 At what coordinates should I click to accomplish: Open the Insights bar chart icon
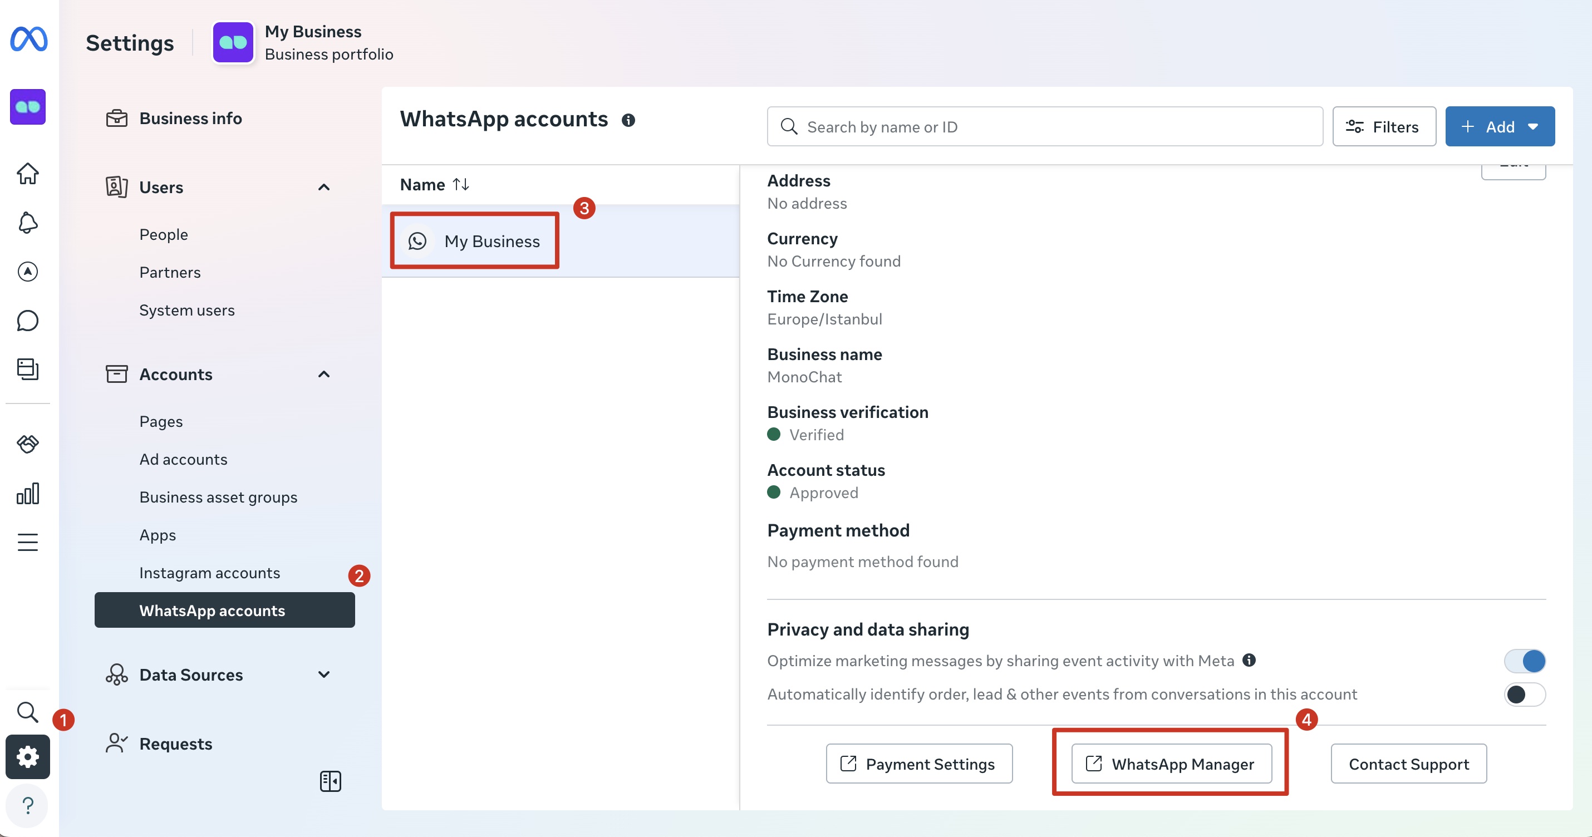(x=28, y=494)
